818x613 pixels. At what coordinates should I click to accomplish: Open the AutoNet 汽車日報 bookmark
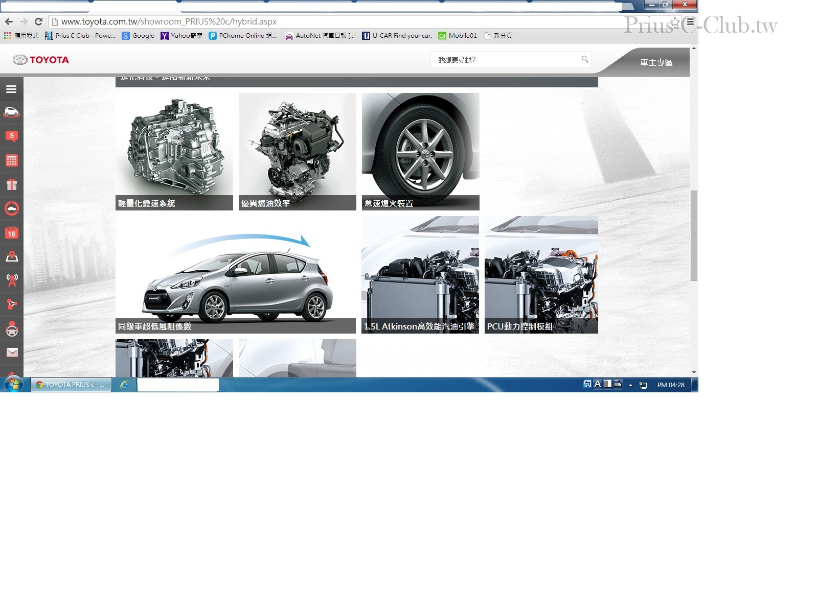(320, 36)
